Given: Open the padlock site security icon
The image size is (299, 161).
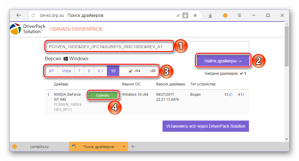Looking at the screenshot, I should tap(185, 15).
